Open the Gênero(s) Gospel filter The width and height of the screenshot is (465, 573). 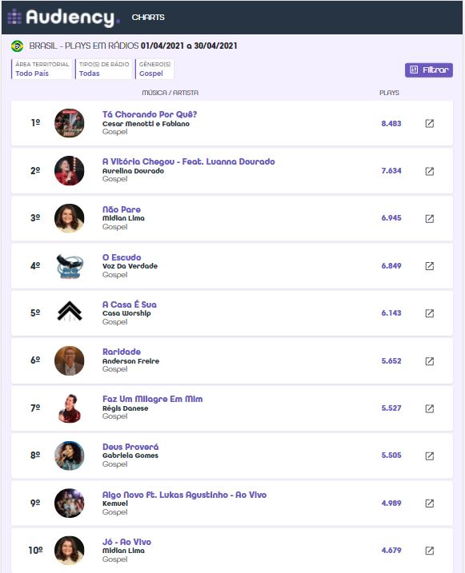click(154, 69)
